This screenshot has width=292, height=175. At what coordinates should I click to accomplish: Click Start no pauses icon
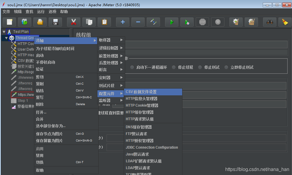click(x=187, y=22)
